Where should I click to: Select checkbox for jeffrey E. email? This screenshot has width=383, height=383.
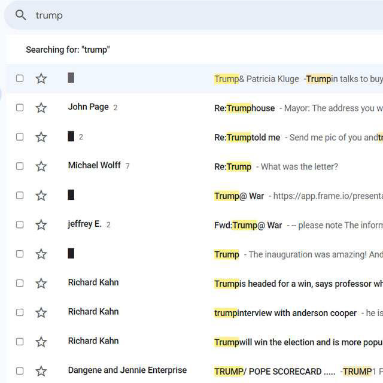coord(20,224)
